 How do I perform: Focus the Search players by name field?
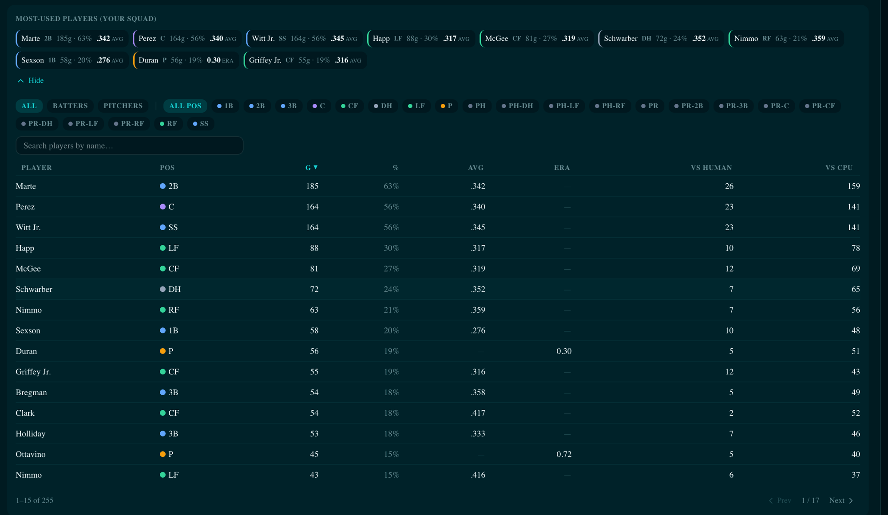point(129,145)
